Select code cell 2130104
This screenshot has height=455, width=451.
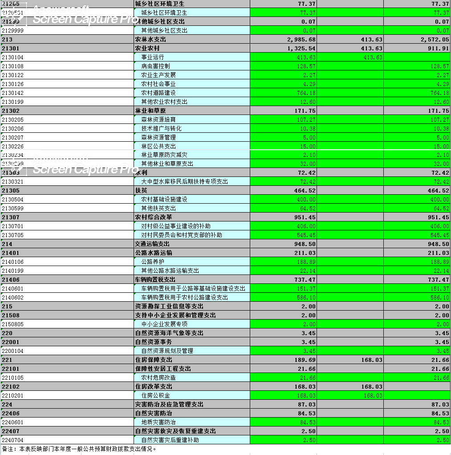67,57
